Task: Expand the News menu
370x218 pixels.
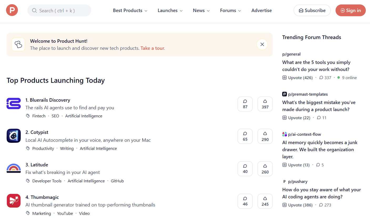Action: [201, 10]
